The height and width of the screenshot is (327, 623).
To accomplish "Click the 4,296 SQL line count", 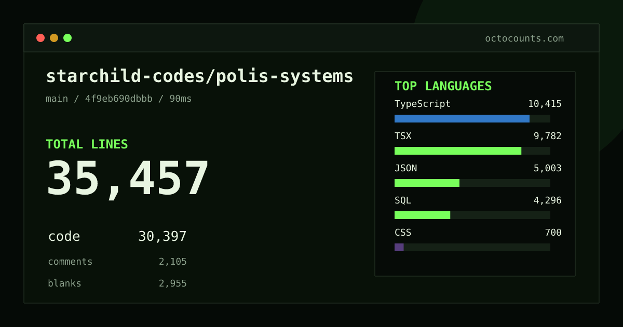I will coord(548,200).
